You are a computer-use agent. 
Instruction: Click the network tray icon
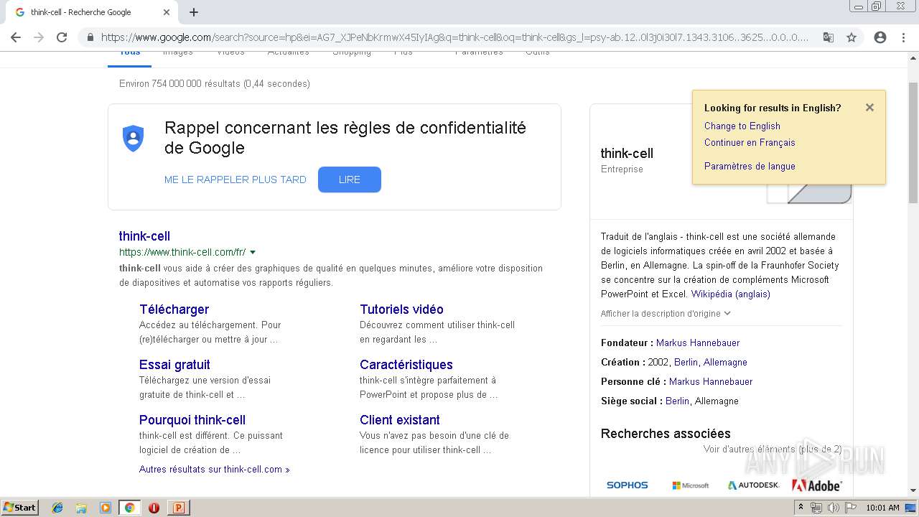816,508
